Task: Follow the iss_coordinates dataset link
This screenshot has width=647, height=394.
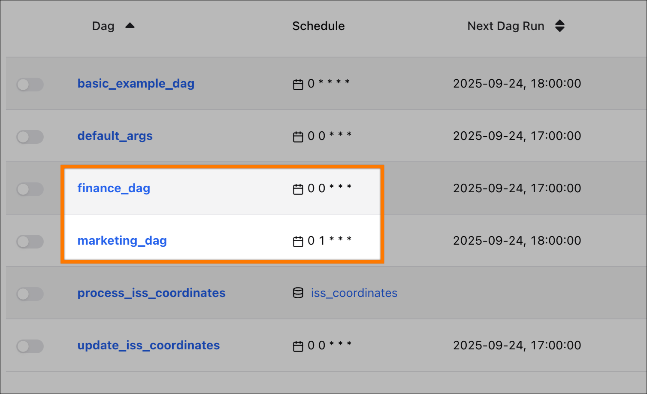Action: pyautogui.click(x=354, y=293)
